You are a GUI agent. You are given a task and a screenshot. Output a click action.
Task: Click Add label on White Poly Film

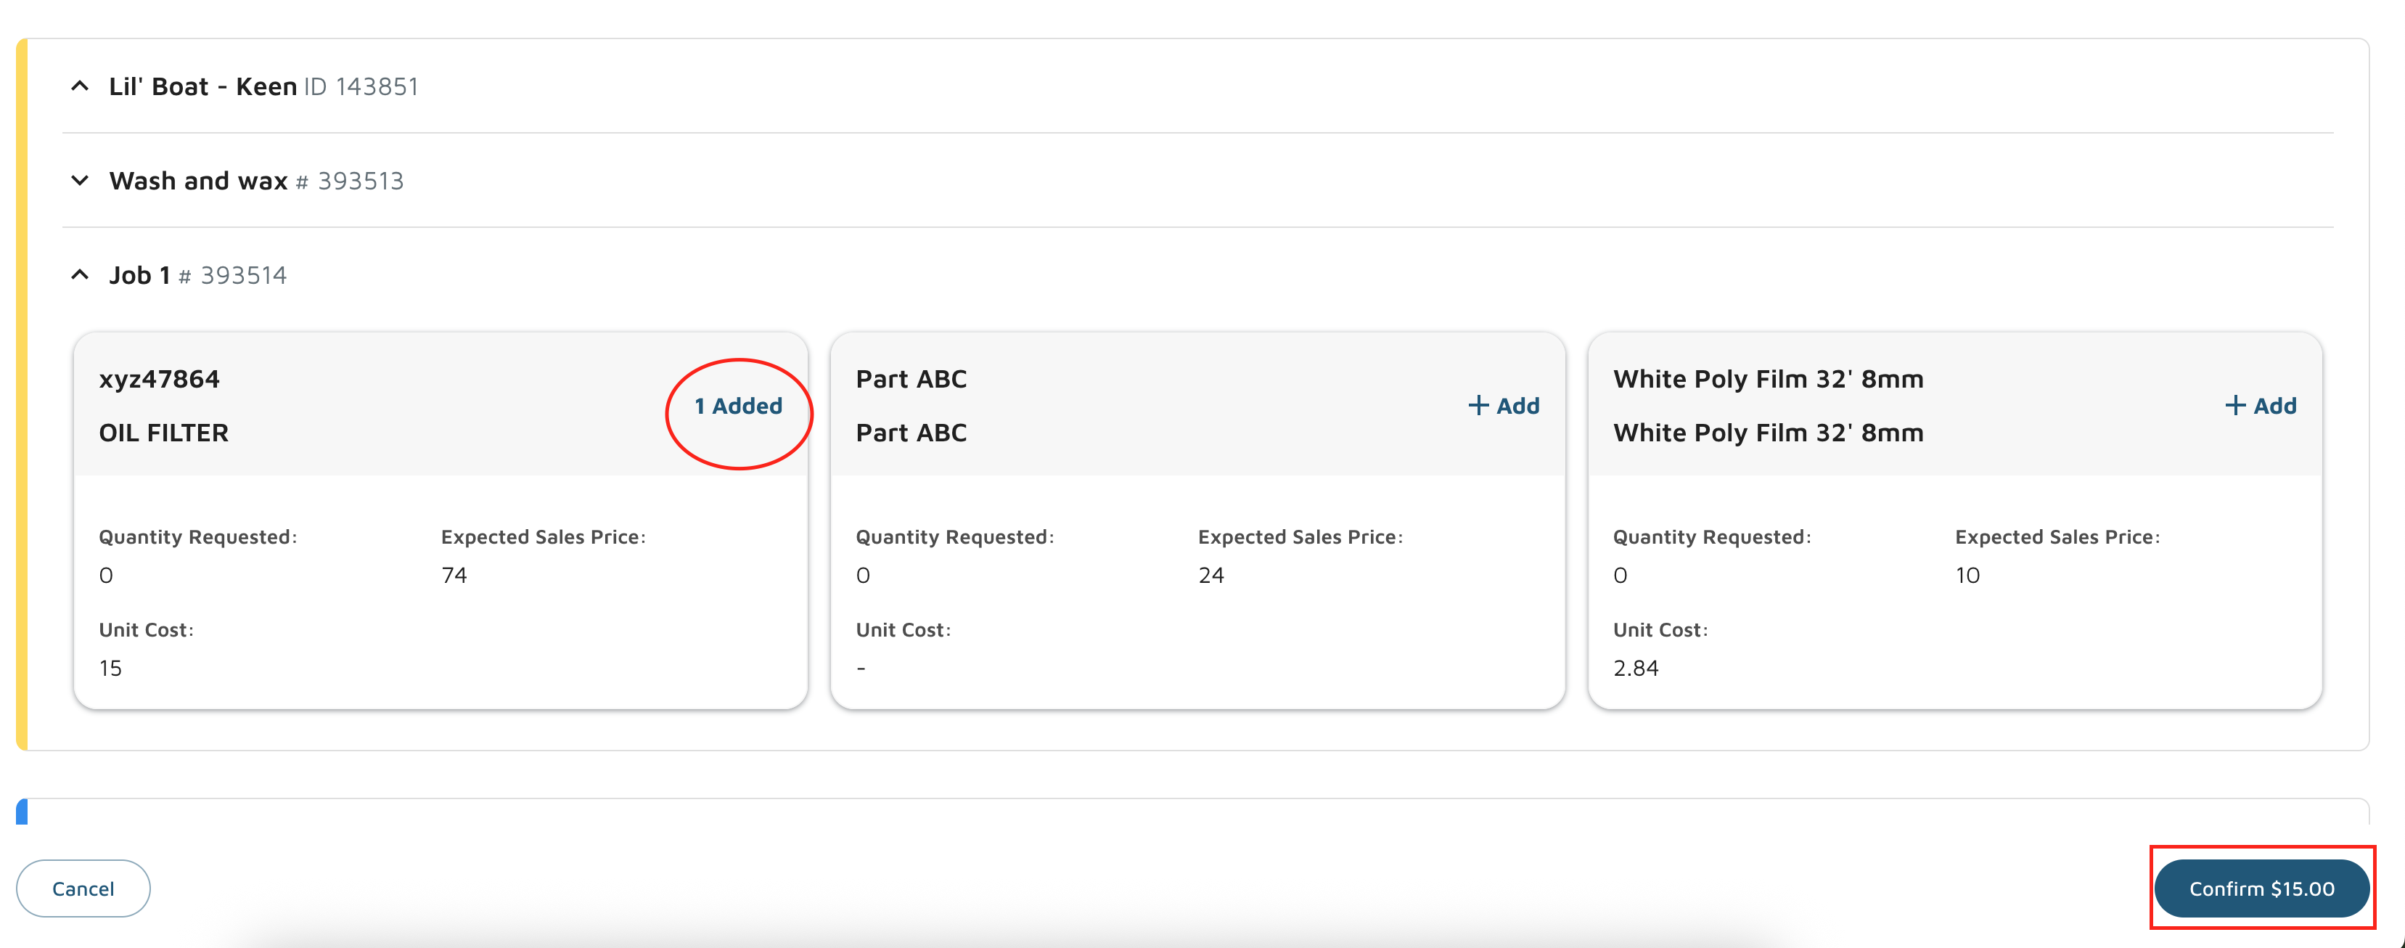tap(2274, 405)
